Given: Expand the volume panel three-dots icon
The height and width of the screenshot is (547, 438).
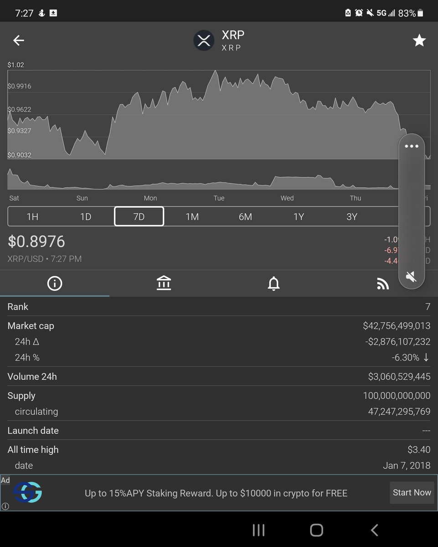Looking at the screenshot, I should pyautogui.click(x=412, y=146).
